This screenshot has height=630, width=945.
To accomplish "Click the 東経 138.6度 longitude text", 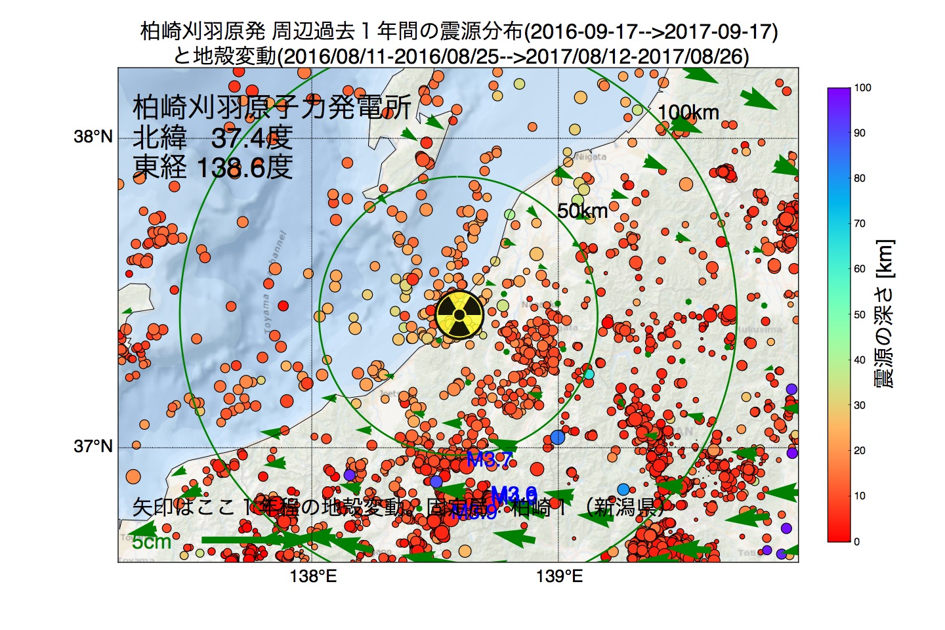I will coord(213,167).
